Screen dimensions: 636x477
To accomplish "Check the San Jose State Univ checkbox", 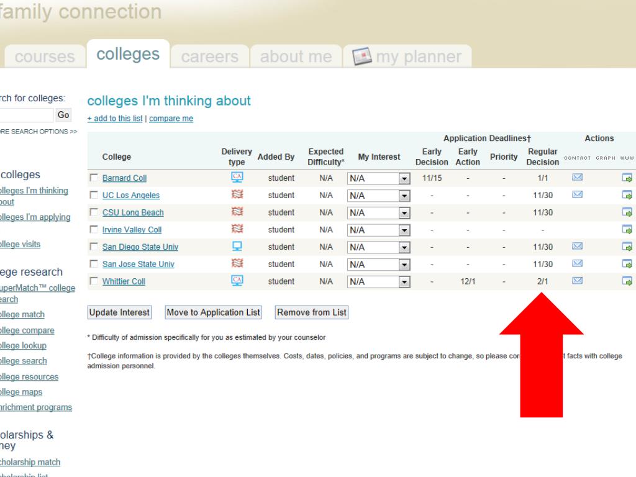I will tap(94, 264).
